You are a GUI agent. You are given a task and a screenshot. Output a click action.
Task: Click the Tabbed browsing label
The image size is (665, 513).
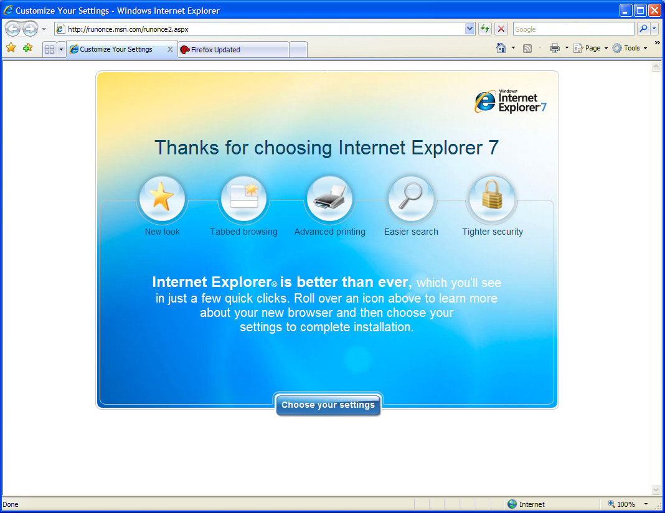[244, 232]
